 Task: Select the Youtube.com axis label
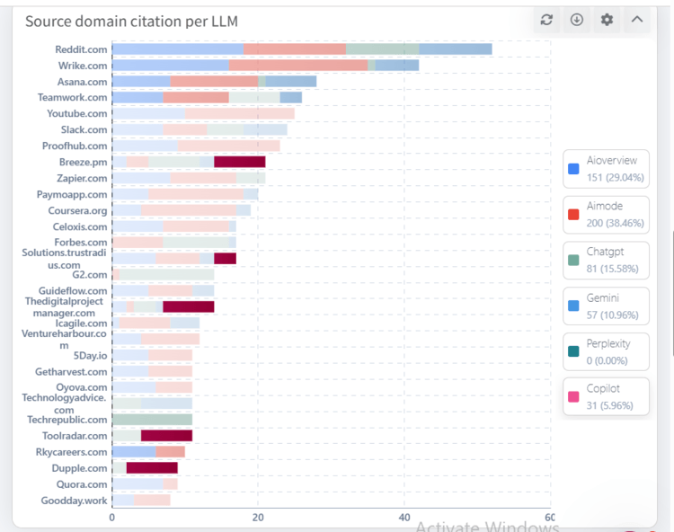pyautogui.click(x=77, y=113)
